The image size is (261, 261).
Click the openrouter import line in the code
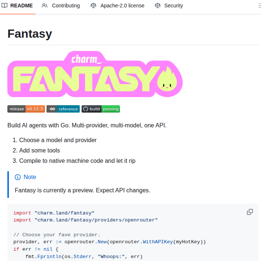tap(85, 220)
